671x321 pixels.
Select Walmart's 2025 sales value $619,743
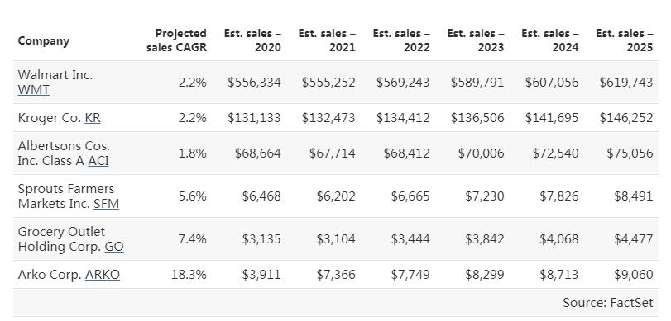626,83
